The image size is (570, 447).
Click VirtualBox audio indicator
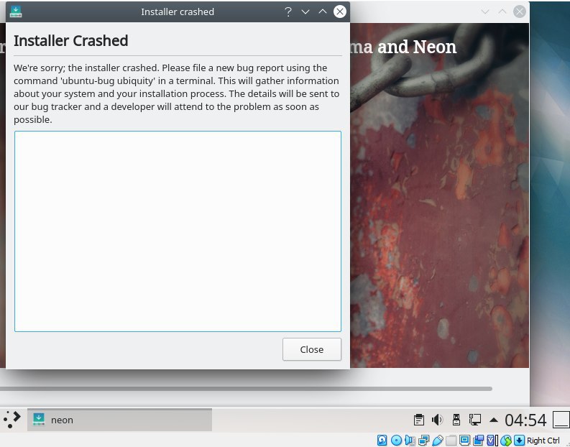pyautogui.click(x=410, y=441)
